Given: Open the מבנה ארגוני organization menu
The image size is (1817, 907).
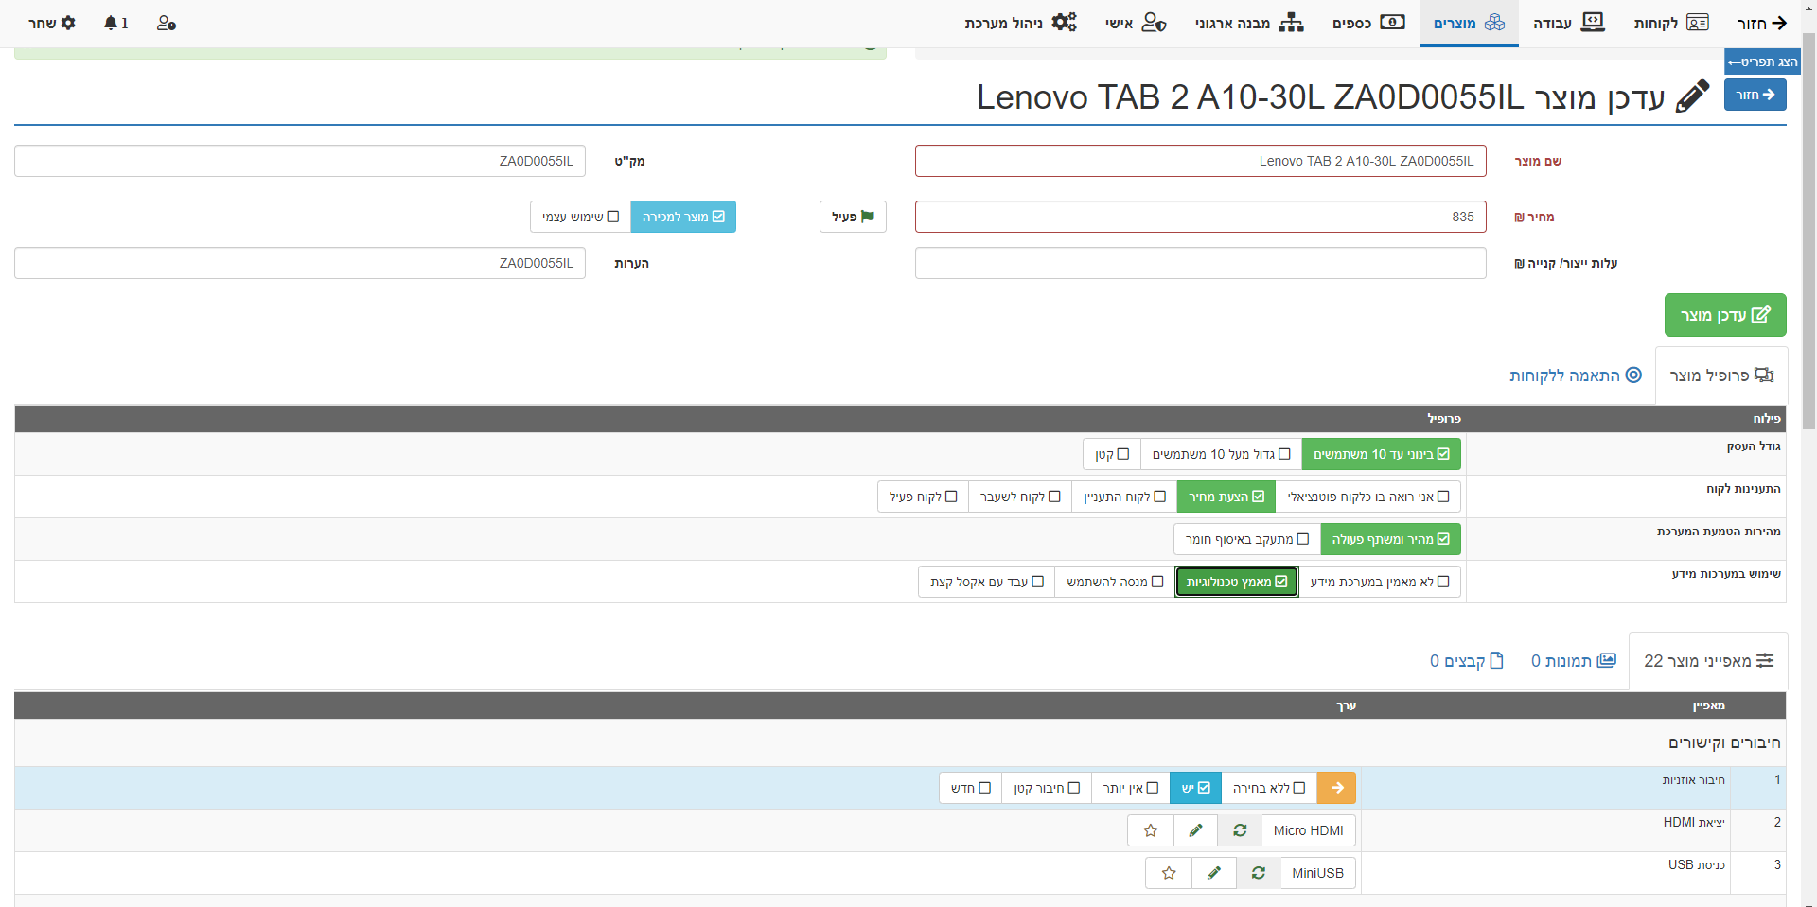Looking at the screenshot, I should point(1249,23).
